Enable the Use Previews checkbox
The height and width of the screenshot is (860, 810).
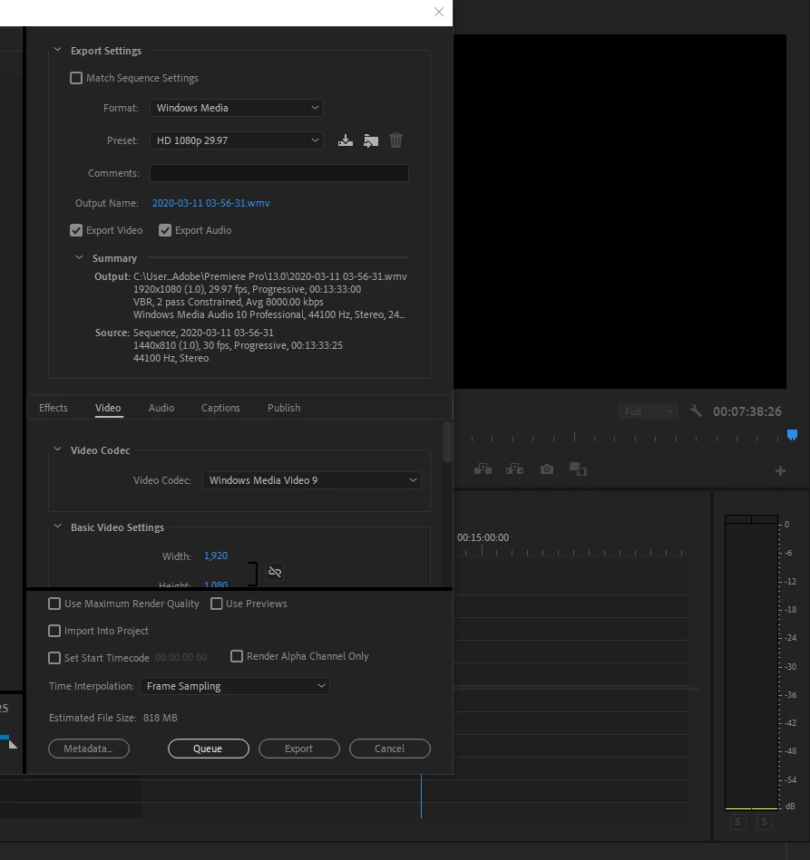coord(217,604)
